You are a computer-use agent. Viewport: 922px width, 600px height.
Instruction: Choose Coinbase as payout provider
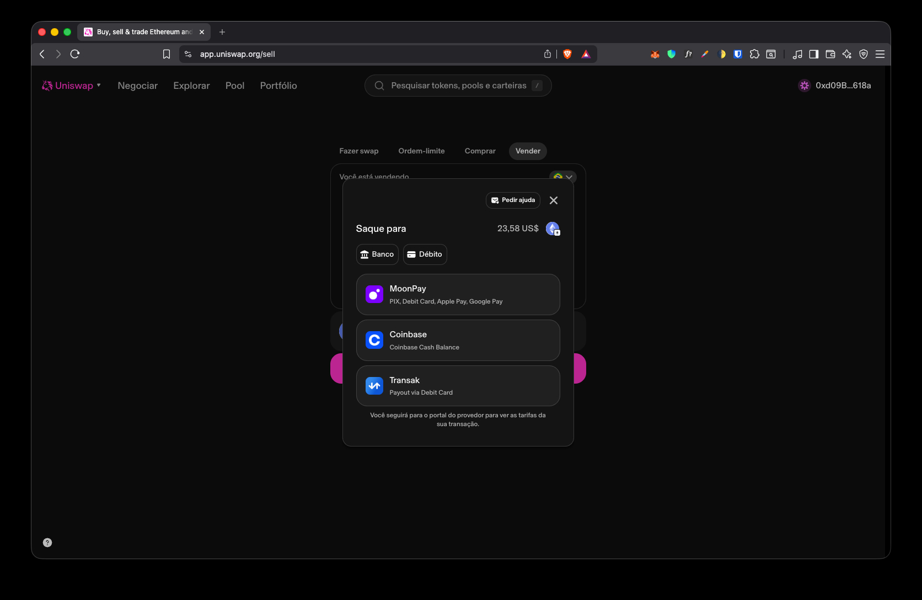click(458, 341)
